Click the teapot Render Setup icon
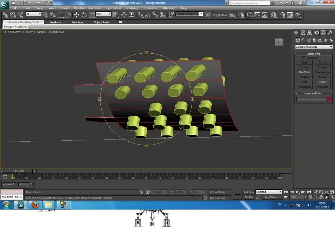The width and height of the screenshot is (335, 230). click(x=281, y=15)
